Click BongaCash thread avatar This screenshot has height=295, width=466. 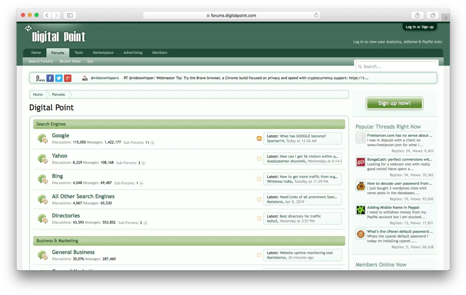pos(360,162)
